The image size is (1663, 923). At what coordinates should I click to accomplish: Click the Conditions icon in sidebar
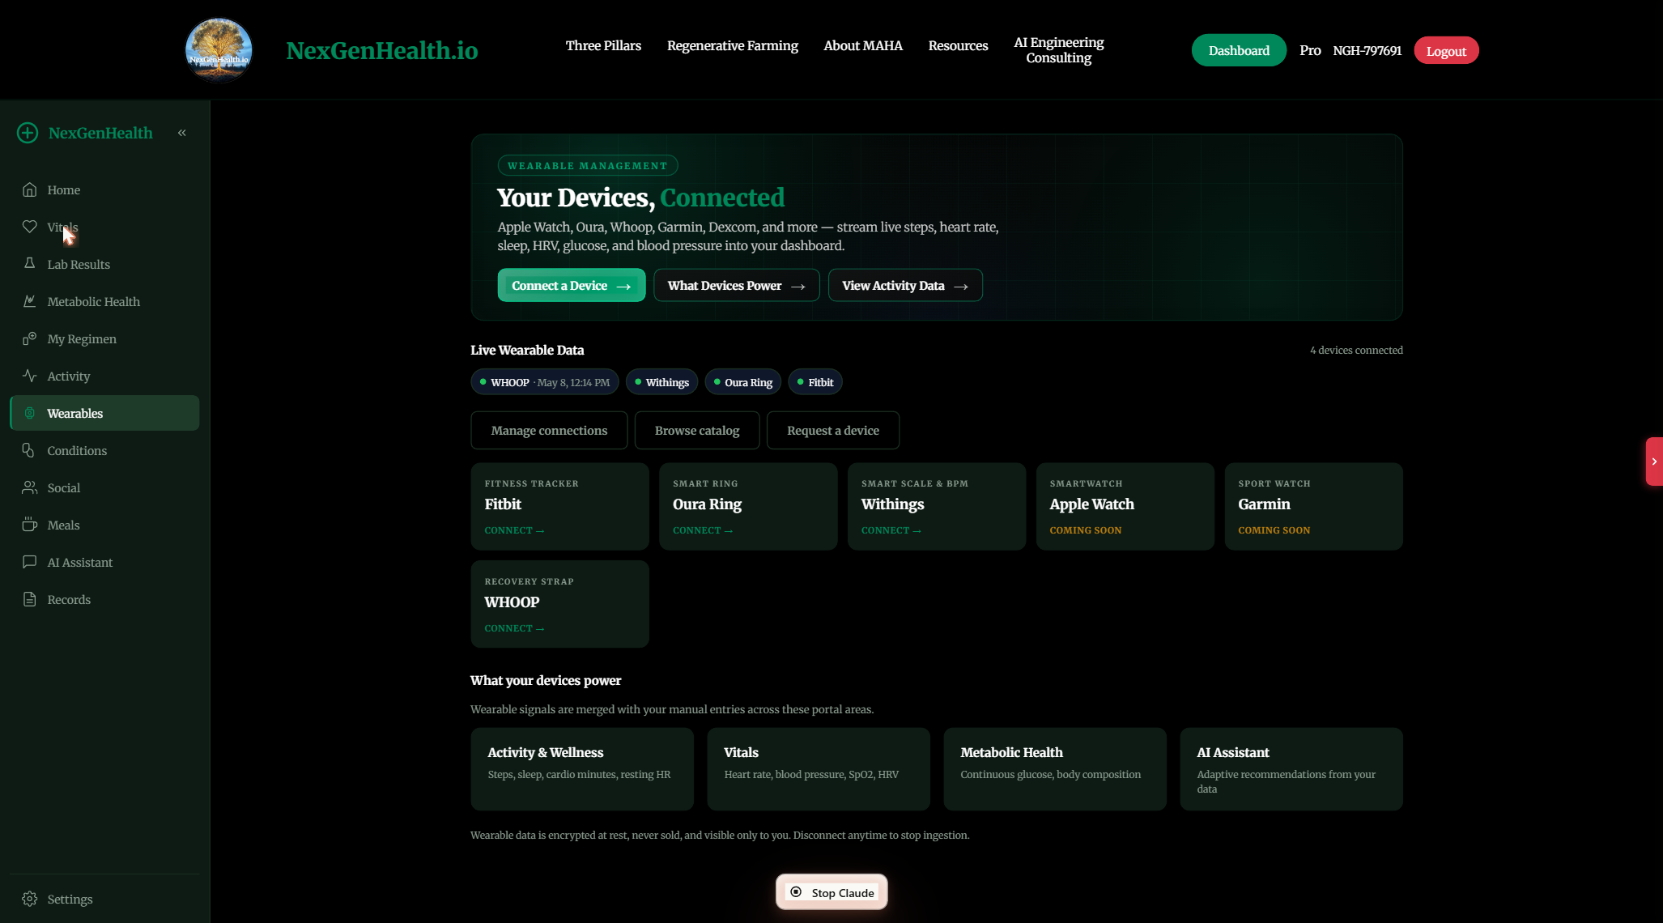pos(30,450)
